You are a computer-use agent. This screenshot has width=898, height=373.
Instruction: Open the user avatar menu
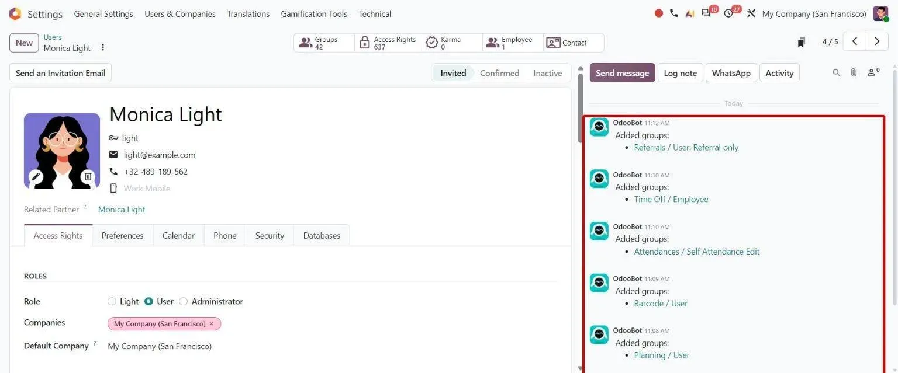click(881, 13)
